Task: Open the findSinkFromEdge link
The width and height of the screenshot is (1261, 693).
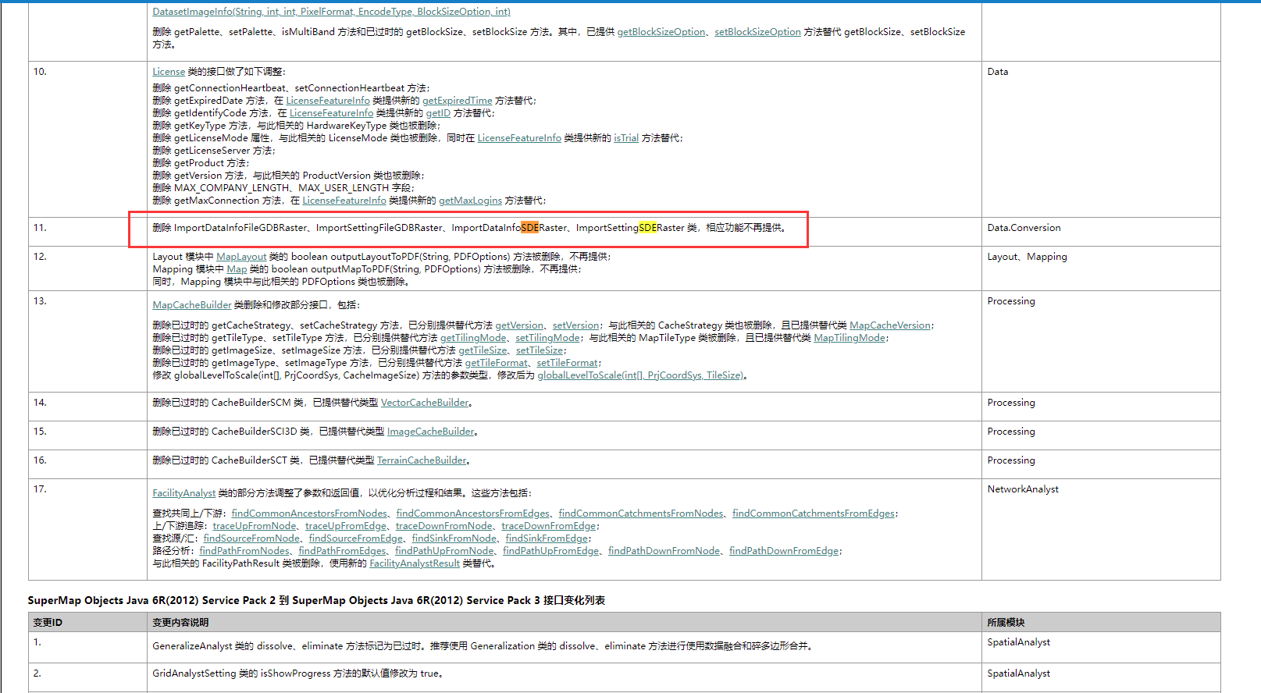Action: pyautogui.click(x=547, y=538)
